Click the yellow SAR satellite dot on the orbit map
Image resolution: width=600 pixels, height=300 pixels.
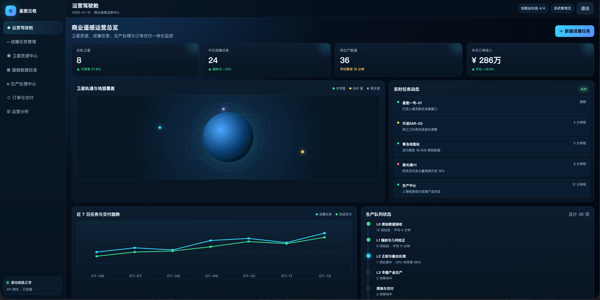coord(302,152)
